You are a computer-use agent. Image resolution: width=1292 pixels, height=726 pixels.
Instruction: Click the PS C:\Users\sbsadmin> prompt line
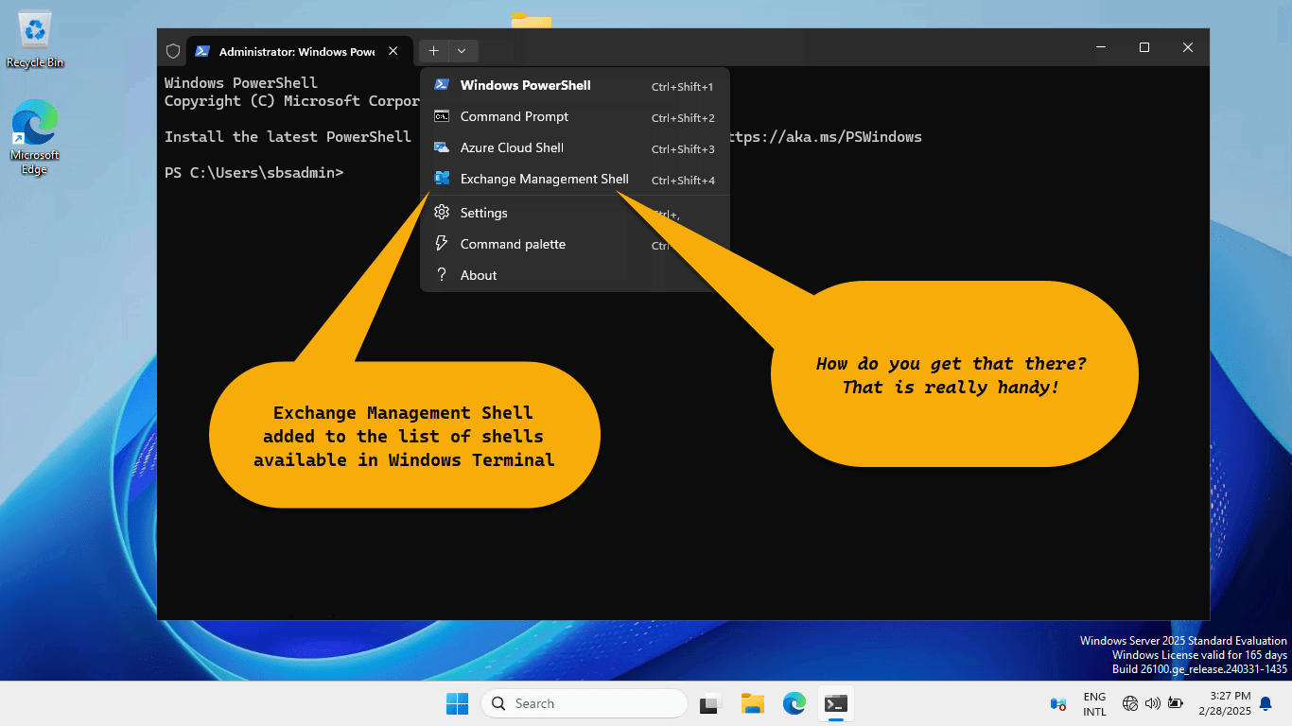254,173
